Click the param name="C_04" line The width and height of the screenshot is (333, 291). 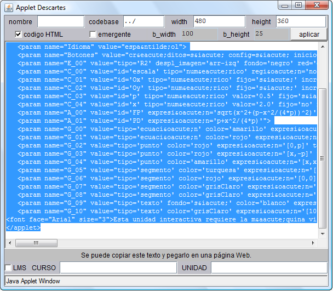167,105
